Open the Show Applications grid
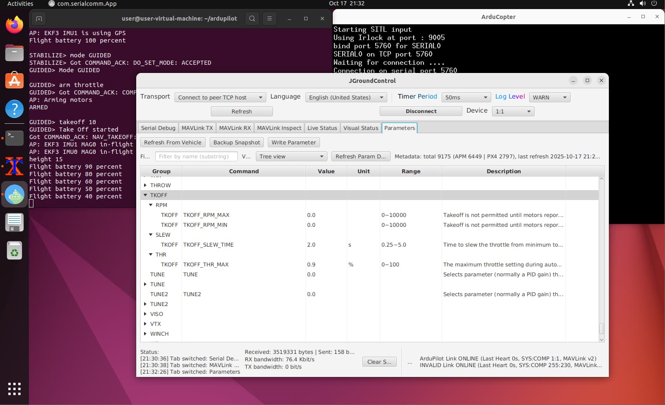The width and height of the screenshot is (665, 405). pyautogui.click(x=14, y=389)
